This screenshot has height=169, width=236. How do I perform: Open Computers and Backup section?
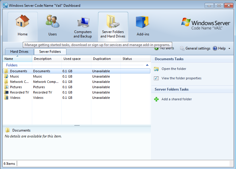[x=83, y=27]
